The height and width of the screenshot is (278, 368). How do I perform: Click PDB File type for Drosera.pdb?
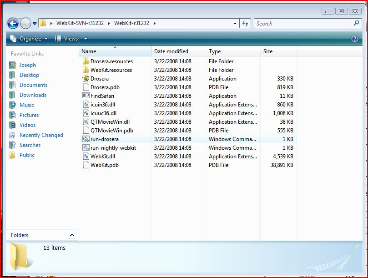click(x=218, y=87)
